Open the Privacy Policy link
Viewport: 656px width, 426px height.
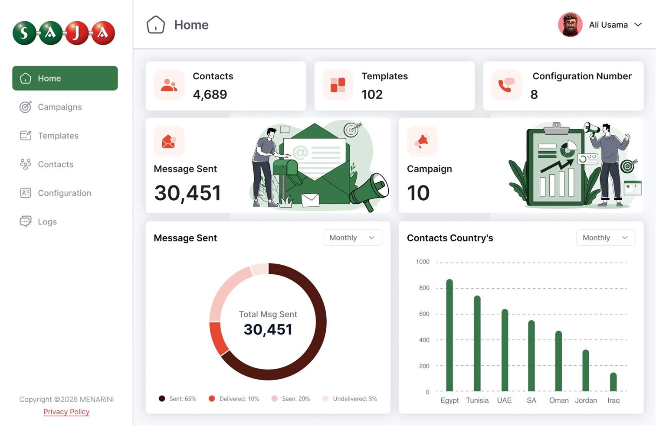66,412
